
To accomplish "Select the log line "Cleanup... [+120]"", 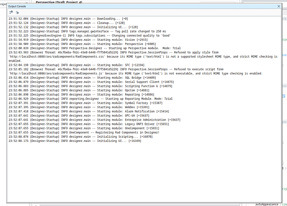I will [67, 23].
